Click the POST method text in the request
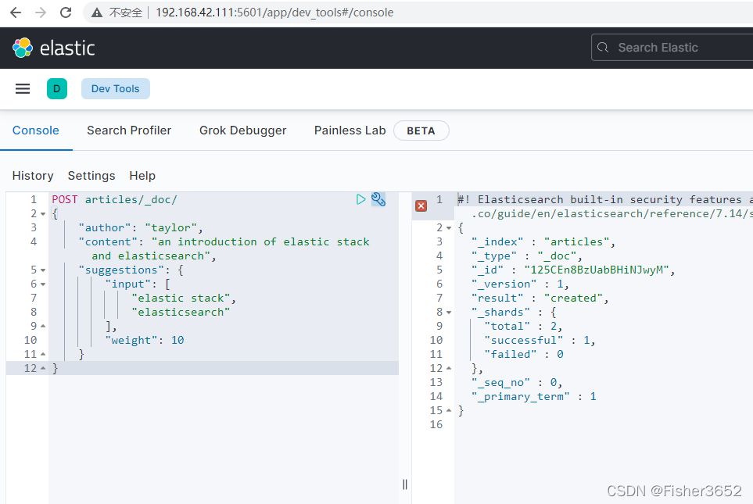Image resolution: width=753 pixels, height=504 pixels. pos(64,200)
